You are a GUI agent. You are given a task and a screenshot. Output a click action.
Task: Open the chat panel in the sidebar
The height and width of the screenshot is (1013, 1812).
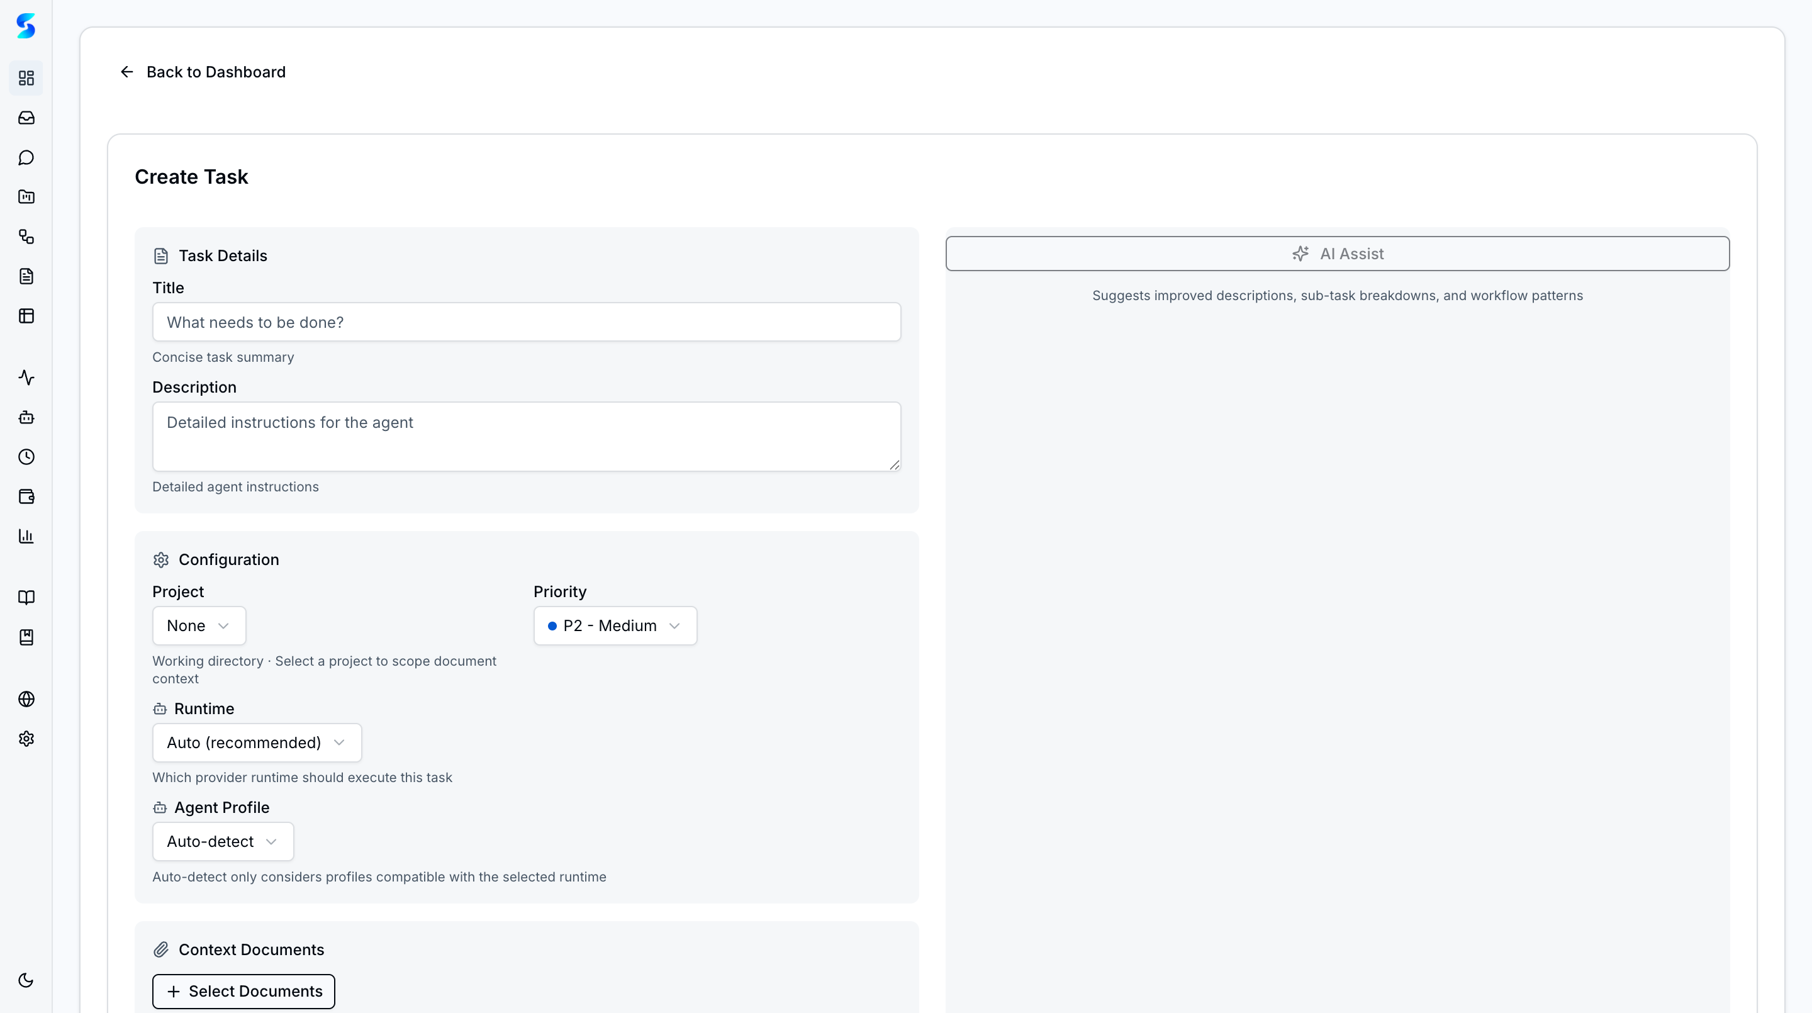26,157
